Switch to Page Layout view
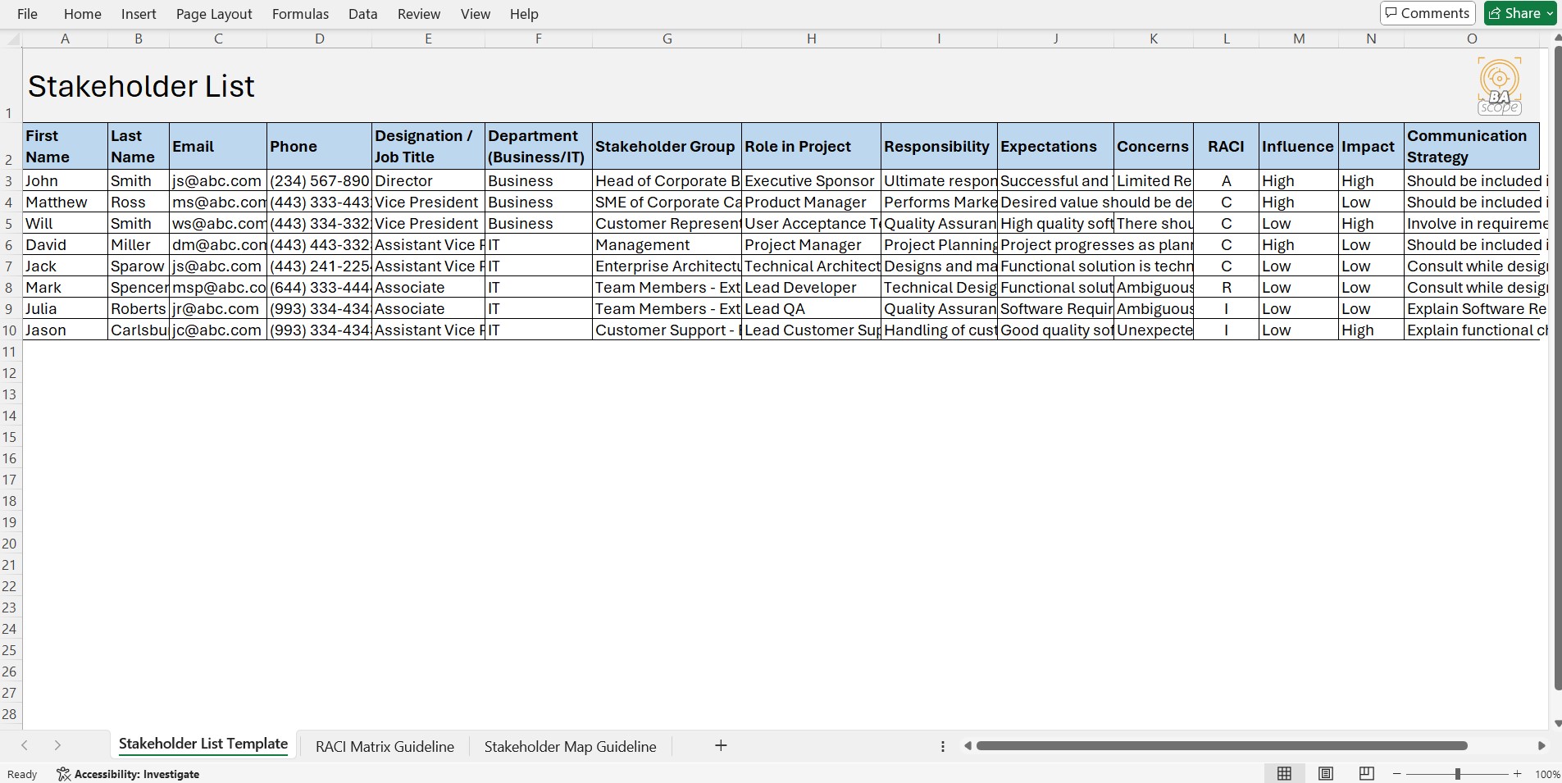The height and width of the screenshot is (783, 1562). (1326, 773)
